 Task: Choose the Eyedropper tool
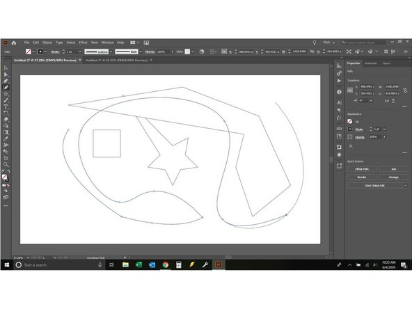(x=6, y=138)
